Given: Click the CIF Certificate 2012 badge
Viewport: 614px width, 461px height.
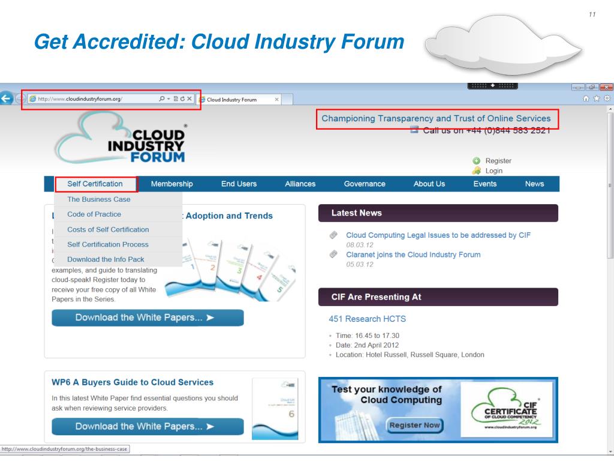Looking at the screenshot, I should tap(506, 409).
